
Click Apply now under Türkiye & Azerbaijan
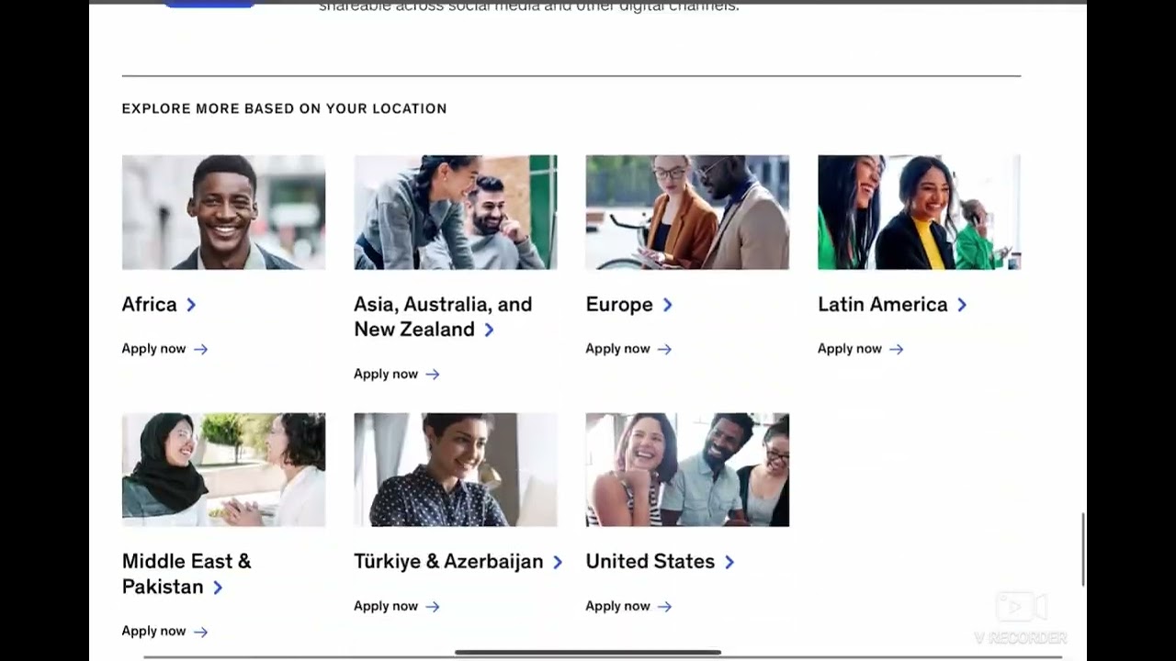coord(386,606)
